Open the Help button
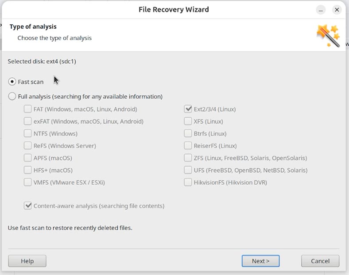The image size is (349, 275). tap(27, 261)
